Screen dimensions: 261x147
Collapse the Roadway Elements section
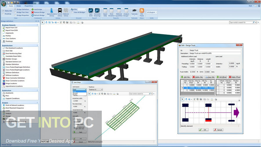click(37, 25)
